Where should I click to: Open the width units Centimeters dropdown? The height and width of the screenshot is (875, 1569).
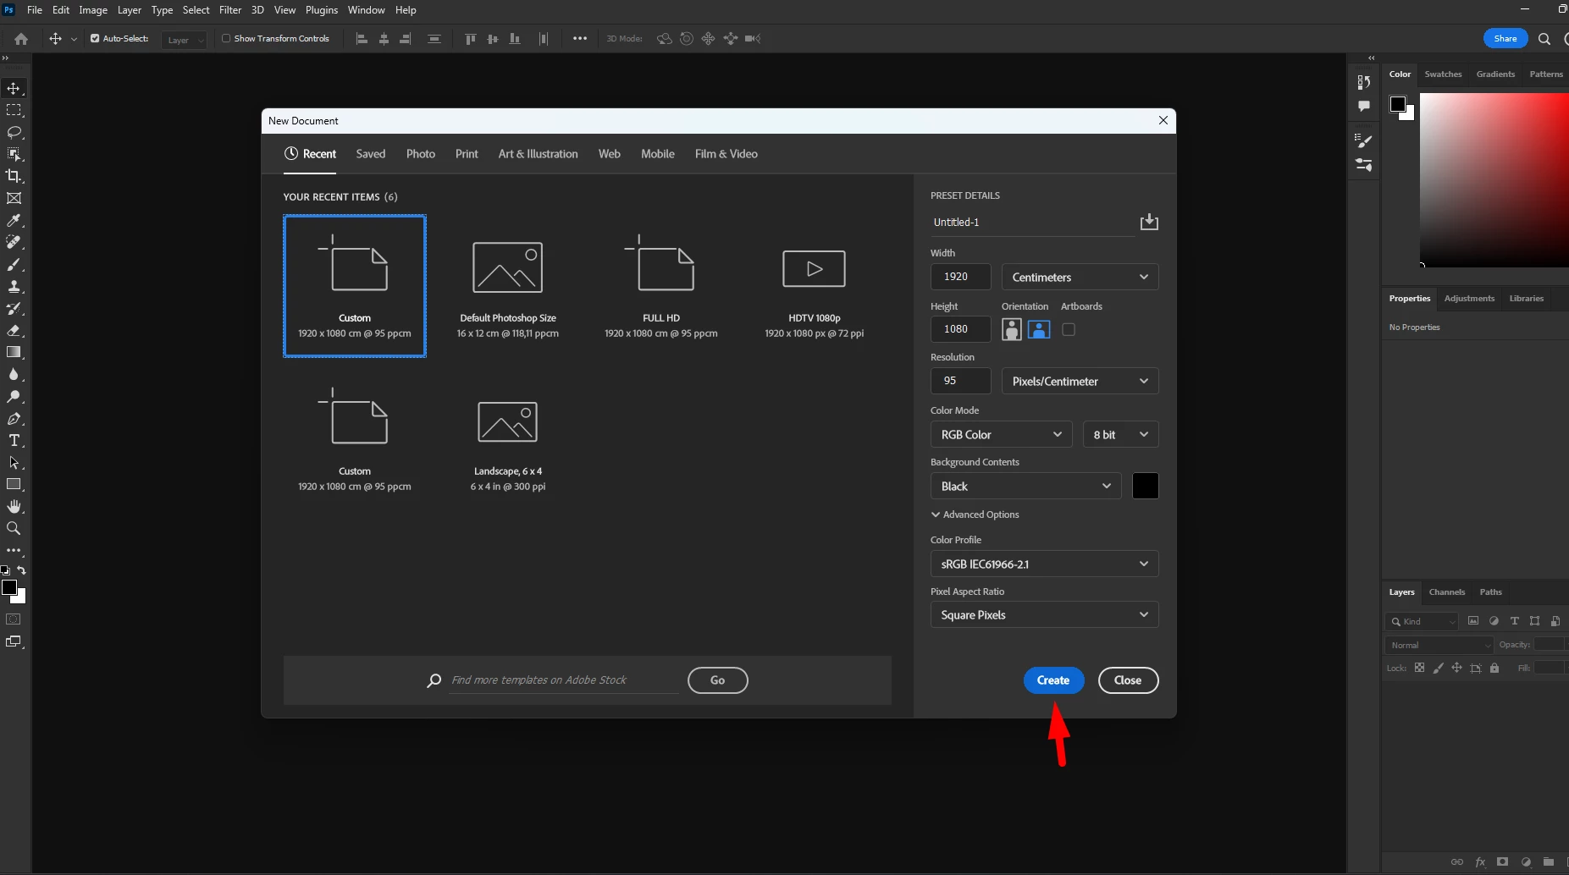pos(1080,278)
